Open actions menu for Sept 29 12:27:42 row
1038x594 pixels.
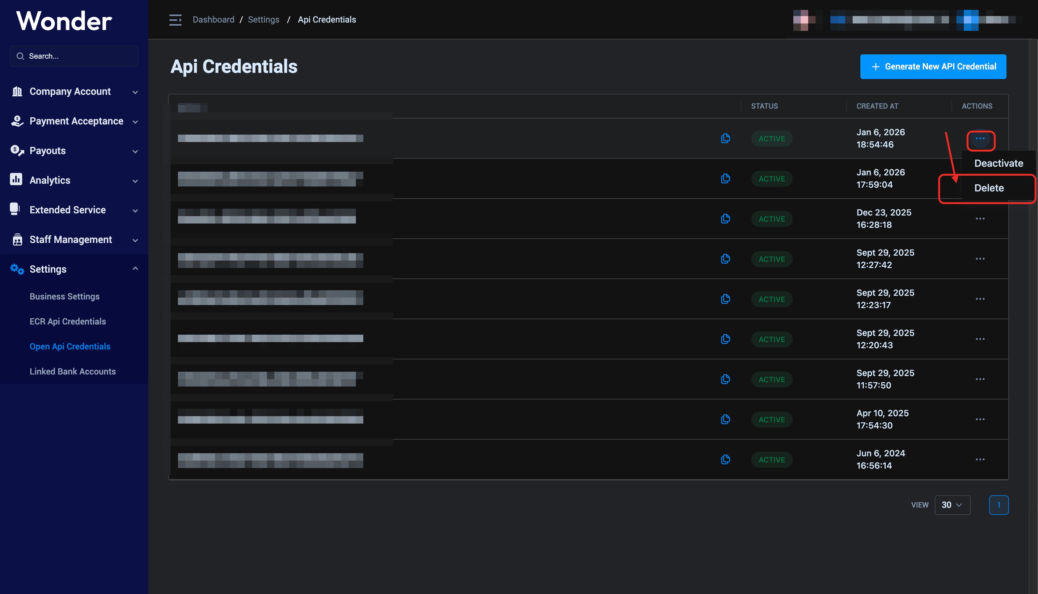tap(980, 259)
